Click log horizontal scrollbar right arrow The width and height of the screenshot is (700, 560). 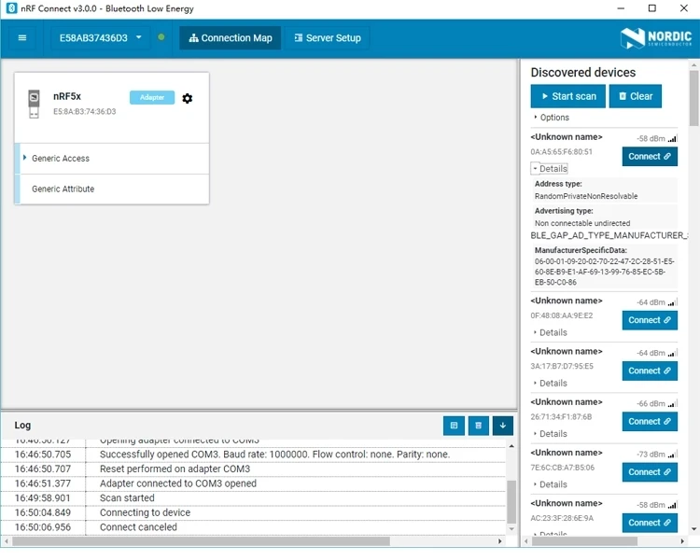(500, 540)
